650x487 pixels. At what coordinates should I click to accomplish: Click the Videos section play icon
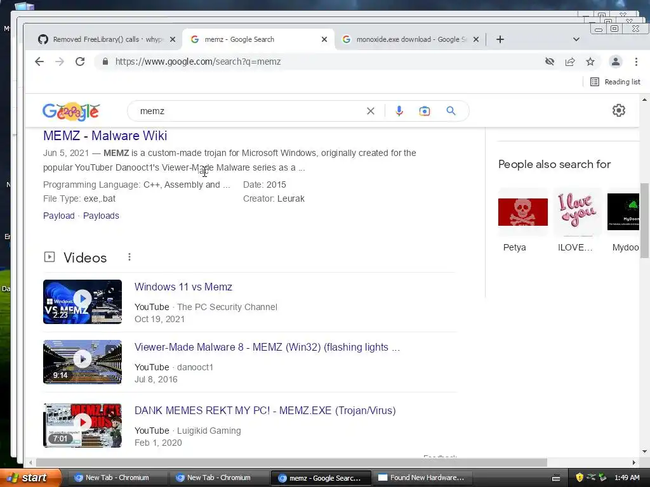[50, 257]
